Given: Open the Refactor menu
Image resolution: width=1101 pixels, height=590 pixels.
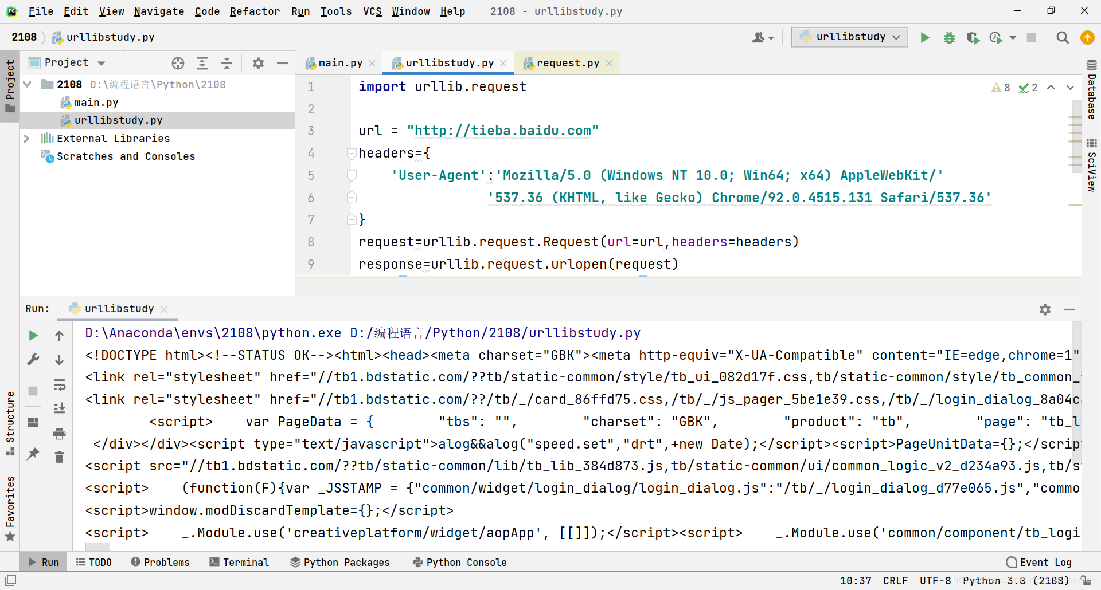Looking at the screenshot, I should pyautogui.click(x=255, y=11).
